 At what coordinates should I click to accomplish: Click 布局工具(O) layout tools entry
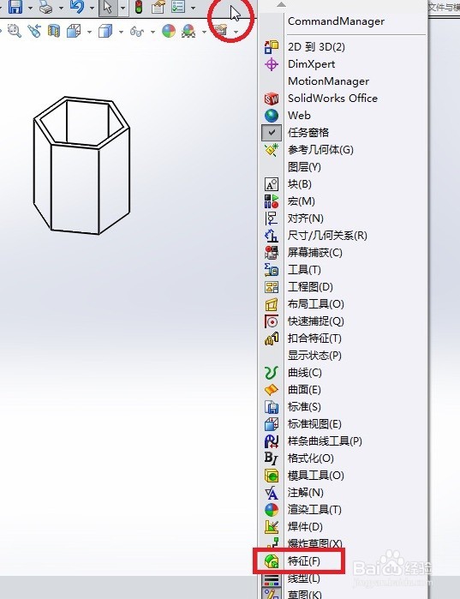344,304
